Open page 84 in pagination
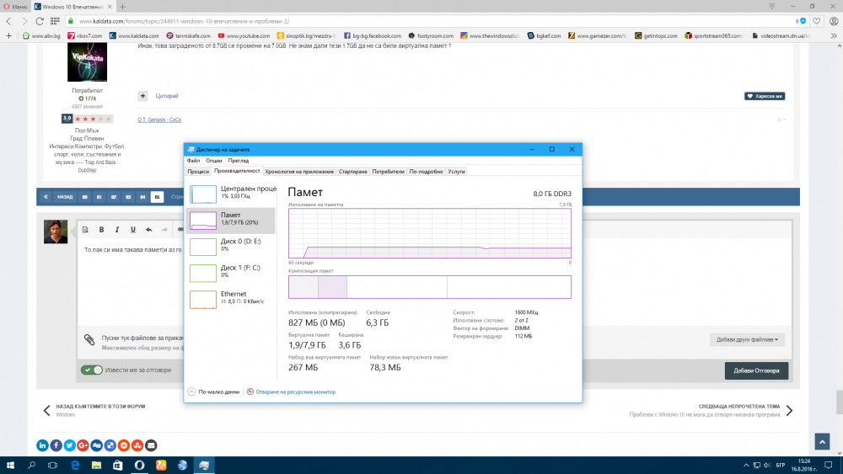The image size is (843, 474). 142,197
